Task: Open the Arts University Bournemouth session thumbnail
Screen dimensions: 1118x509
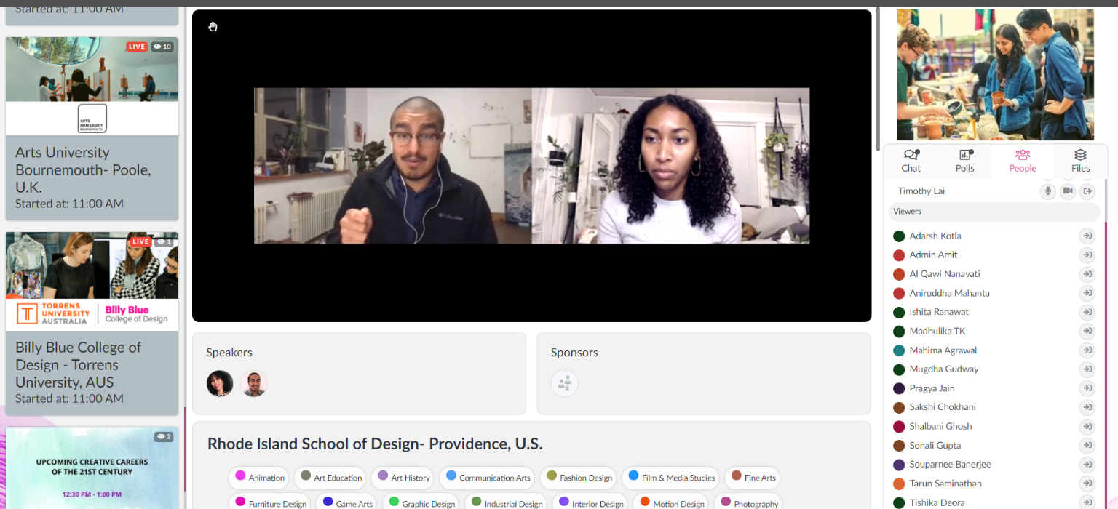Action: pos(92,87)
